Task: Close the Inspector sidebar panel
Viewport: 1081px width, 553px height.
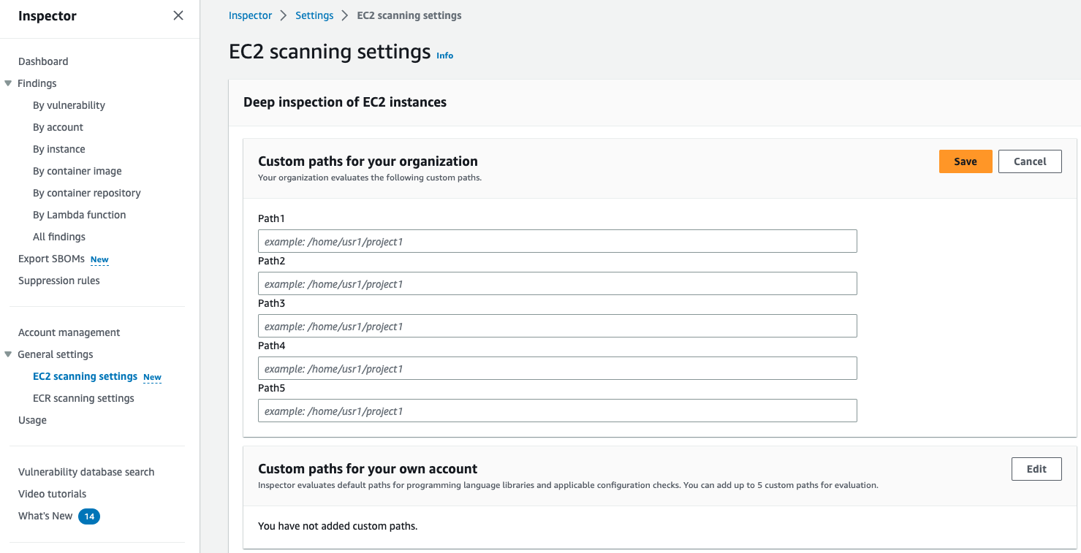Action: pyautogui.click(x=178, y=15)
